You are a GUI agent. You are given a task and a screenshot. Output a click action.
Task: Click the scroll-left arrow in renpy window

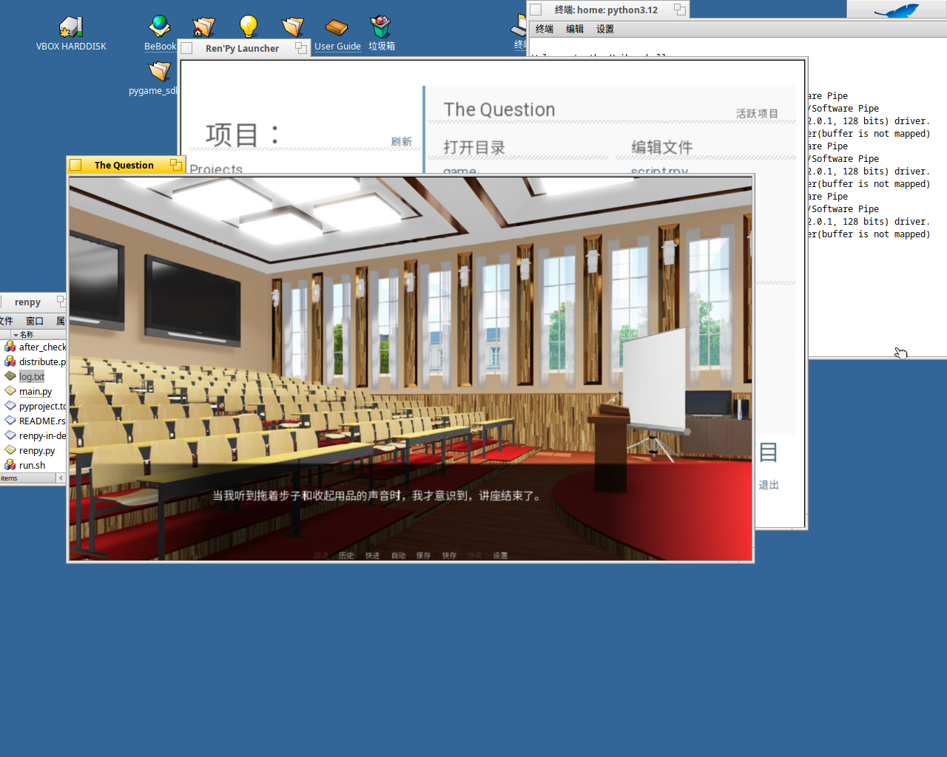click(x=61, y=478)
